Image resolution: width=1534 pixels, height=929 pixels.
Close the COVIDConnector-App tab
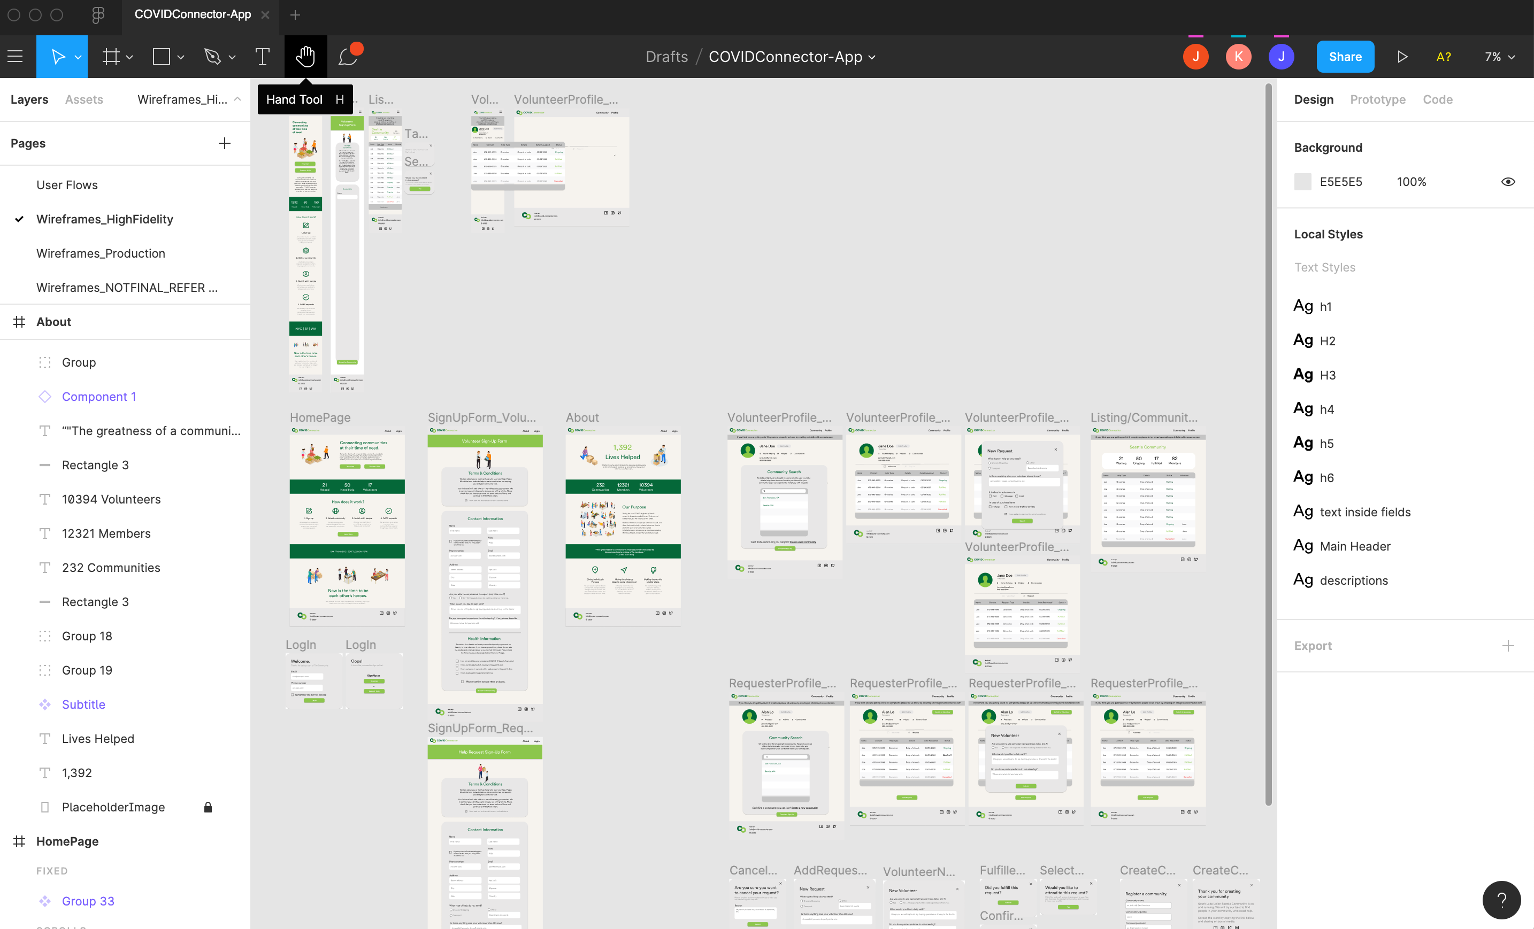click(x=265, y=15)
